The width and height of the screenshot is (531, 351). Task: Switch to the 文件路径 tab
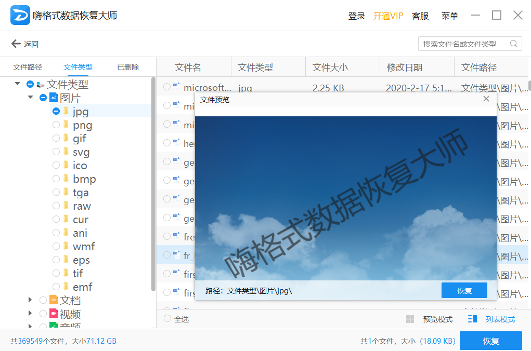coord(28,67)
